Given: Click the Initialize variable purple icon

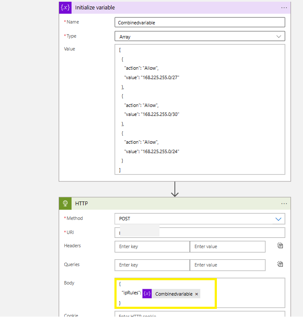Looking at the screenshot, I should click(65, 8).
